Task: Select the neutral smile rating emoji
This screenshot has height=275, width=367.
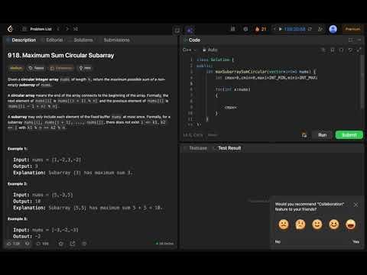Action: click(x=317, y=225)
